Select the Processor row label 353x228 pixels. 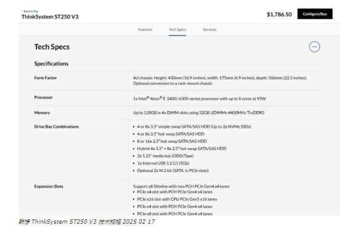tap(43, 97)
